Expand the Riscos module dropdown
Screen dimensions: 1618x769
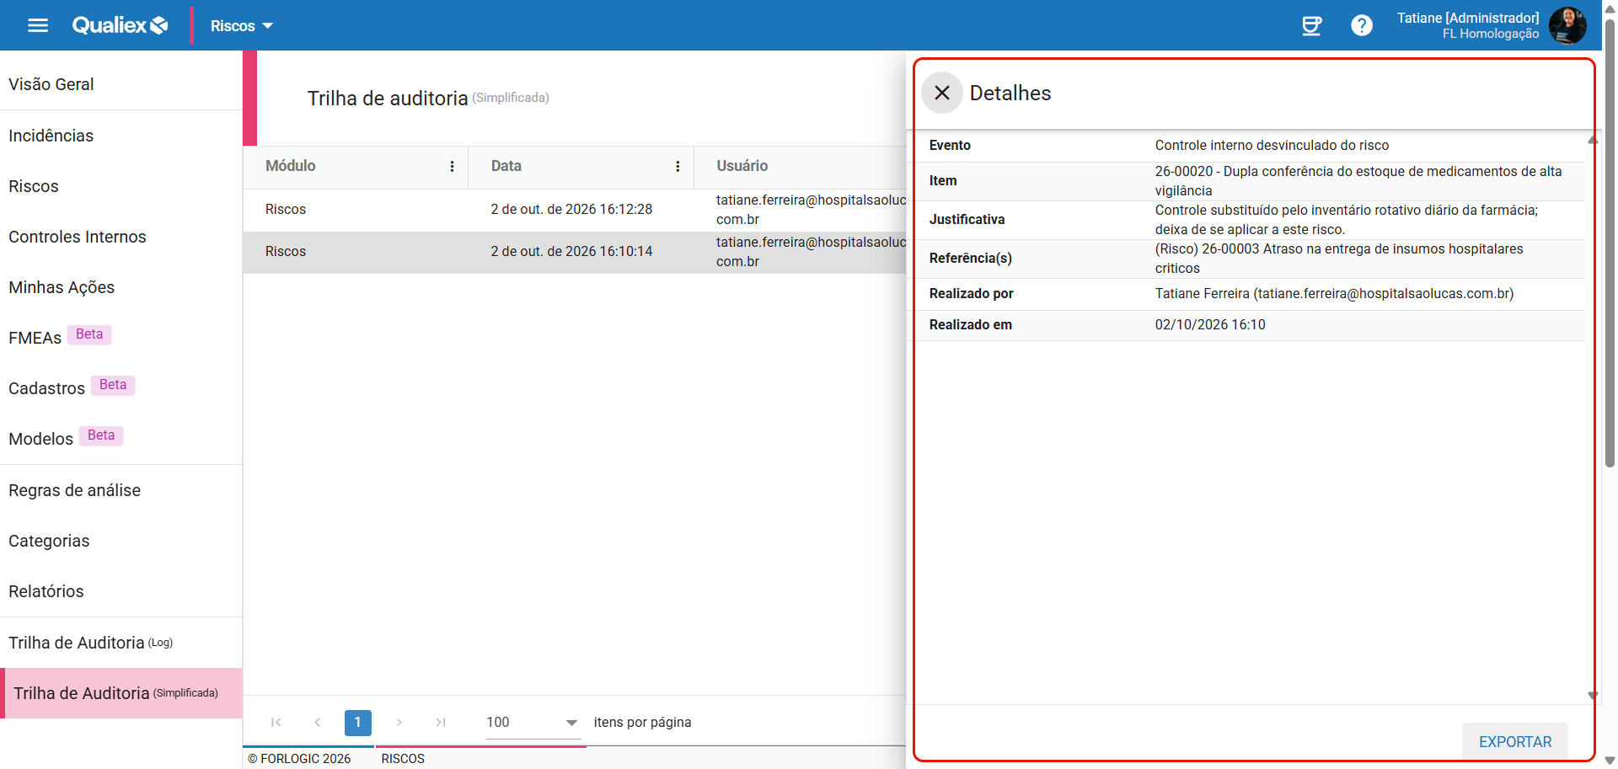(x=242, y=26)
